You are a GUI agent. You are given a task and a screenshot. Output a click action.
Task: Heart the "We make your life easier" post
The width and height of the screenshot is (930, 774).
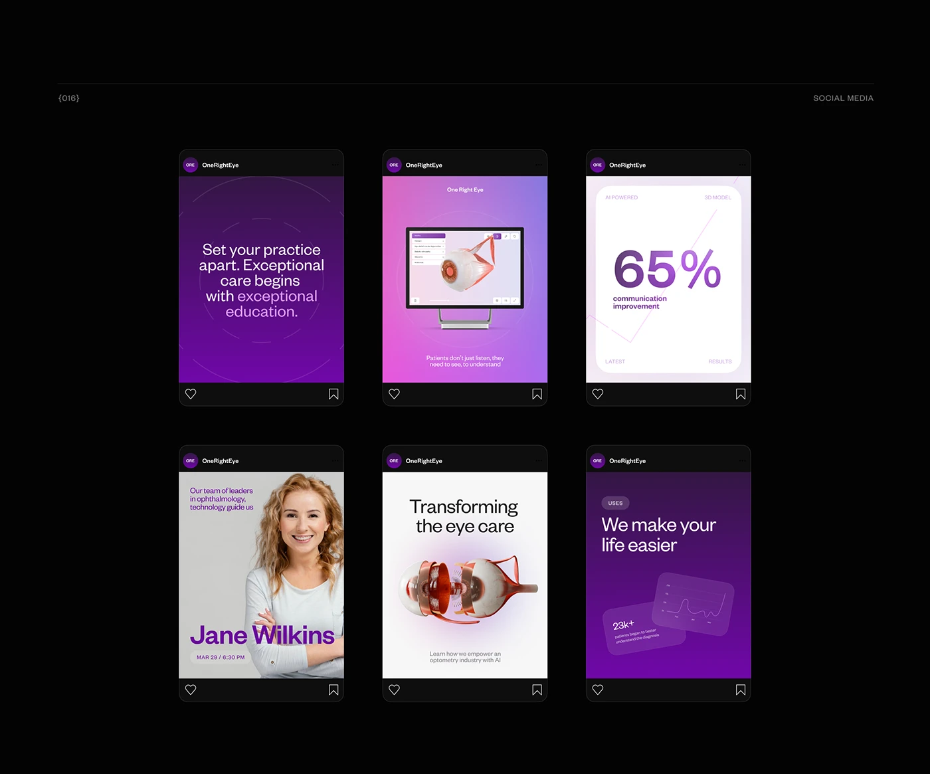[598, 690]
